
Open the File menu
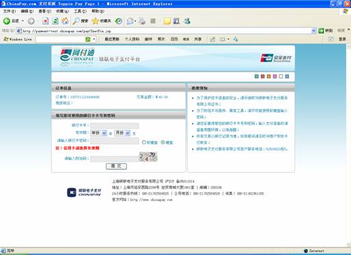coord(9,11)
